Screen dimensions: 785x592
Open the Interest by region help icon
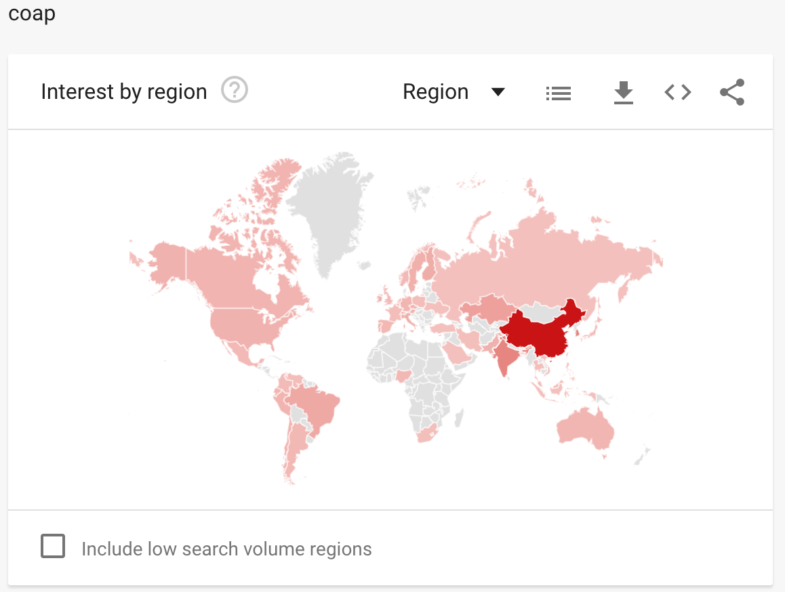pyautogui.click(x=235, y=90)
